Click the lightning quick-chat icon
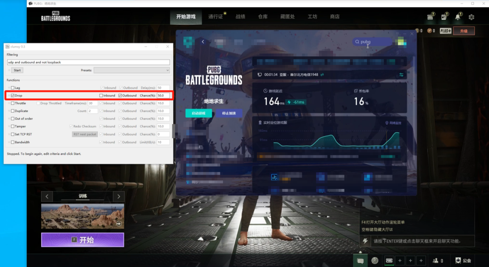This screenshot has width=489, height=267. pyautogui.click(x=365, y=241)
